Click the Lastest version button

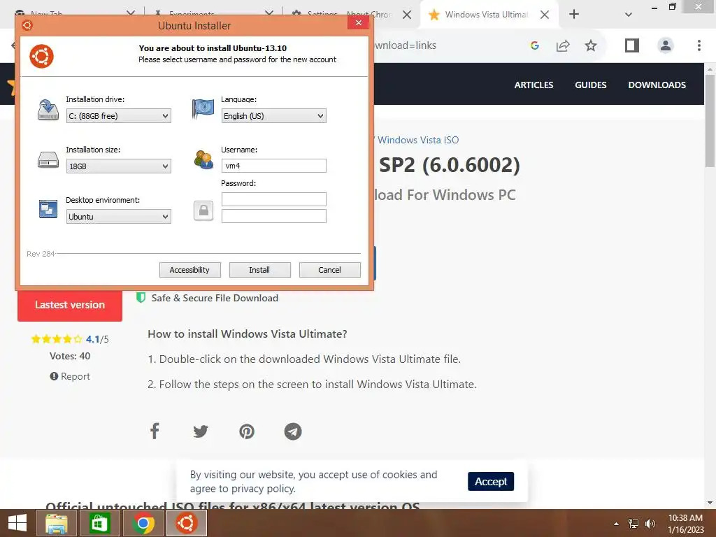70,305
